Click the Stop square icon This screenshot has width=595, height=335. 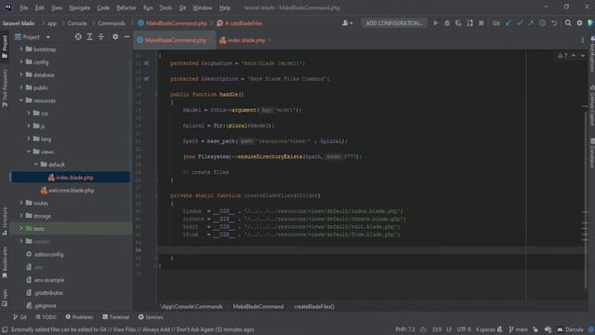482,23
